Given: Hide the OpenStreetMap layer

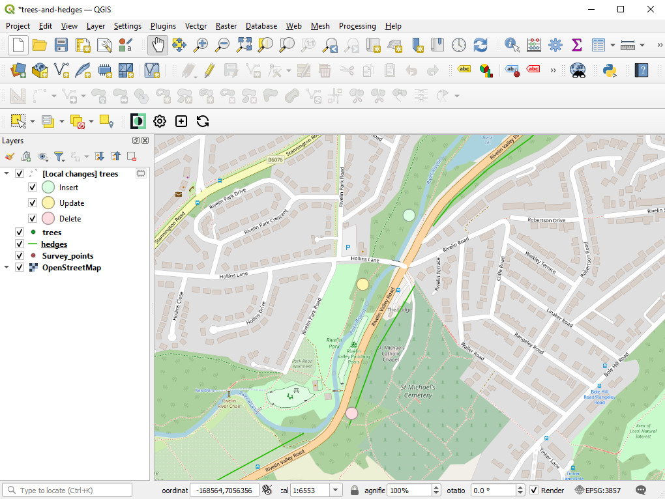Looking at the screenshot, I should point(20,268).
